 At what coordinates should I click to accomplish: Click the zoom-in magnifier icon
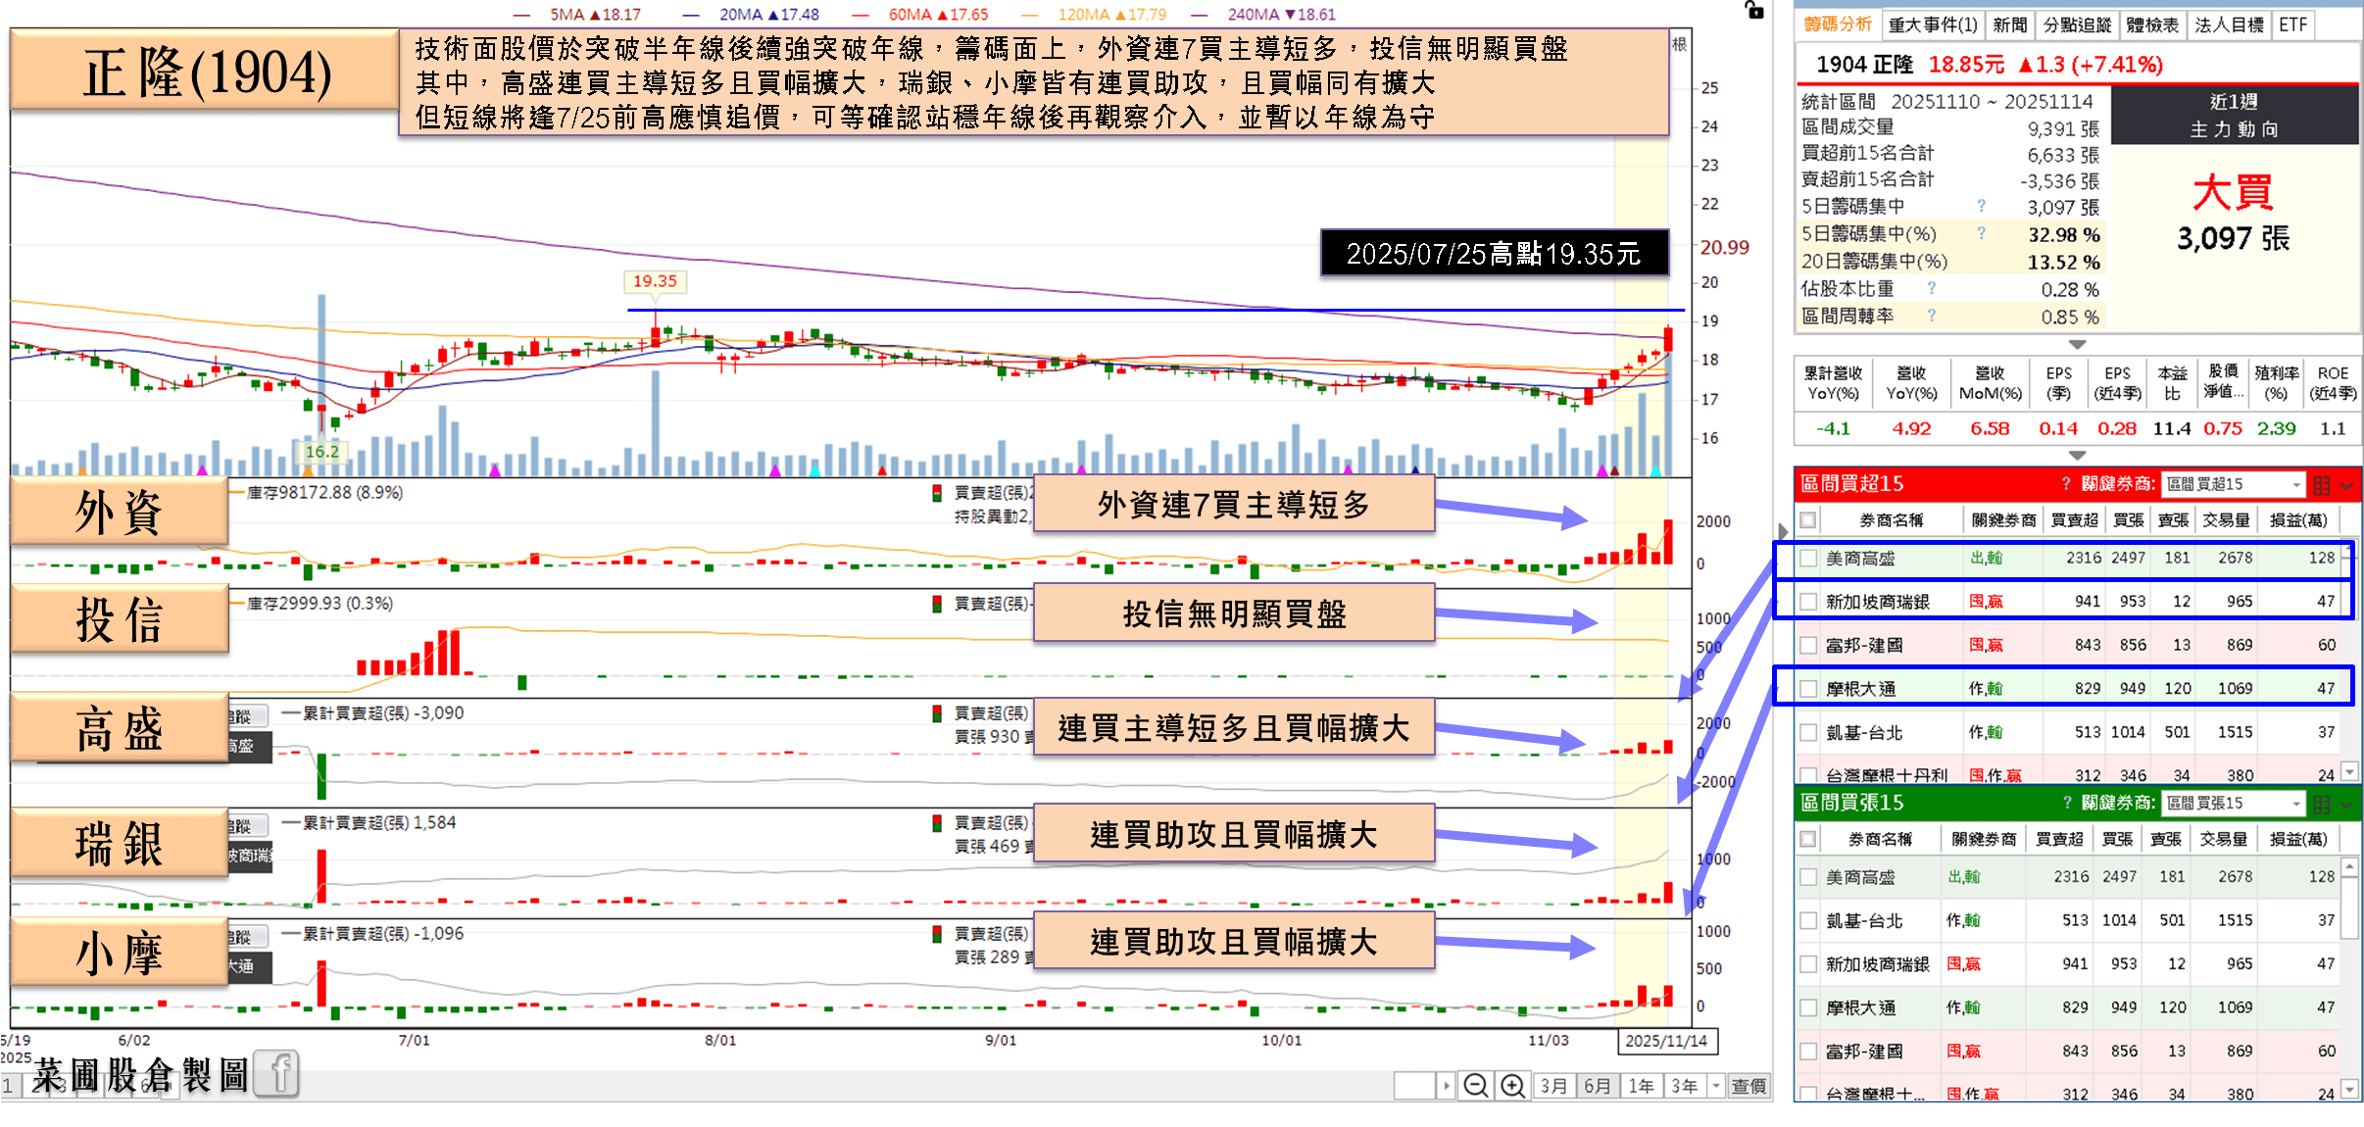pyautogui.click(x=1512, y=1086)
